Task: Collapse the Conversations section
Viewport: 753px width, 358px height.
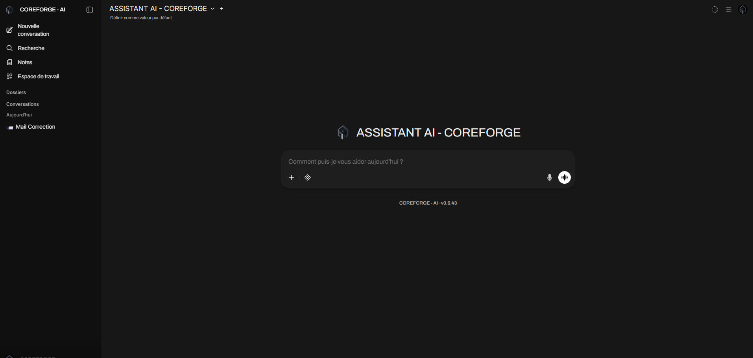Action: [22, 104]
